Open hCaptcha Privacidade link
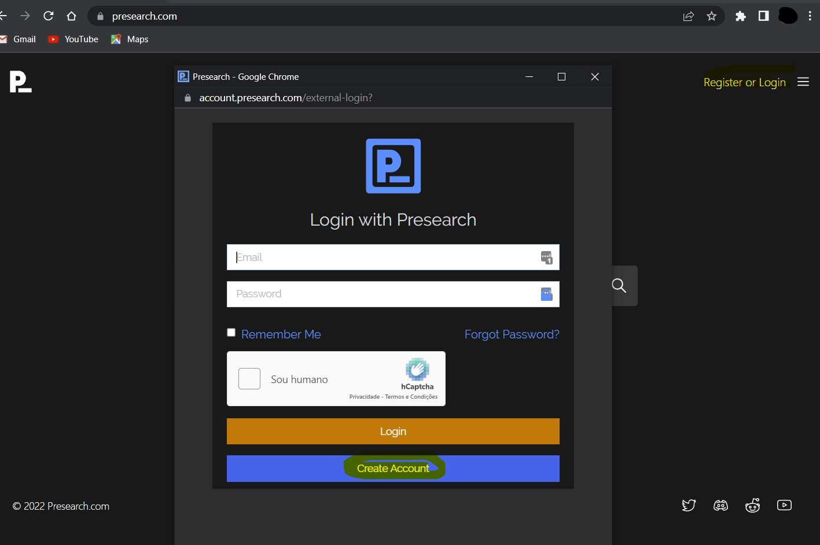 [x=365, y=397]
